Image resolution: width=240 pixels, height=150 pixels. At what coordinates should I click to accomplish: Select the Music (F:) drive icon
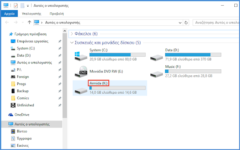click(x=156, y=71)
